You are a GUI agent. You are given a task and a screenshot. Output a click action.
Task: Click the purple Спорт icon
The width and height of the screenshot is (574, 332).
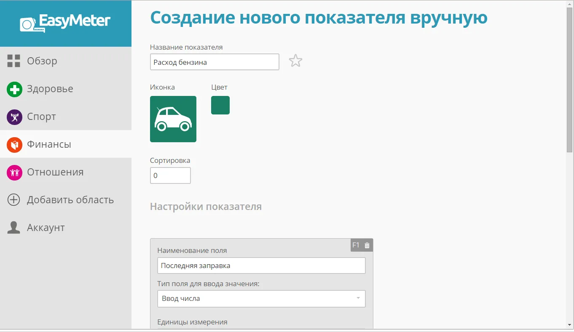tap(13, 116)
